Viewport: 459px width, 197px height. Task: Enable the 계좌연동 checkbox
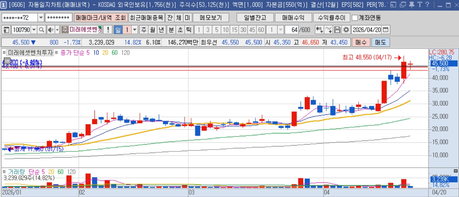355,18
